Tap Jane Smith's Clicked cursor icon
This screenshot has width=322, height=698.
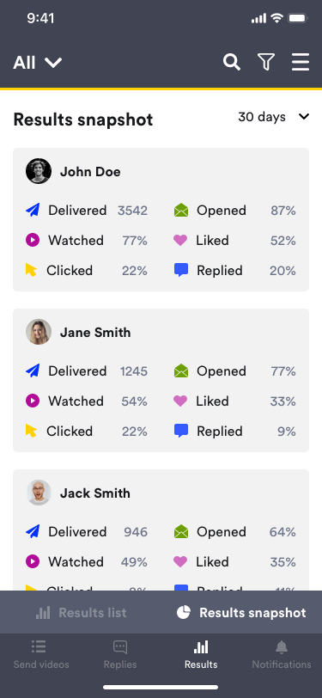pyautogui.click(x=31, y=431)
